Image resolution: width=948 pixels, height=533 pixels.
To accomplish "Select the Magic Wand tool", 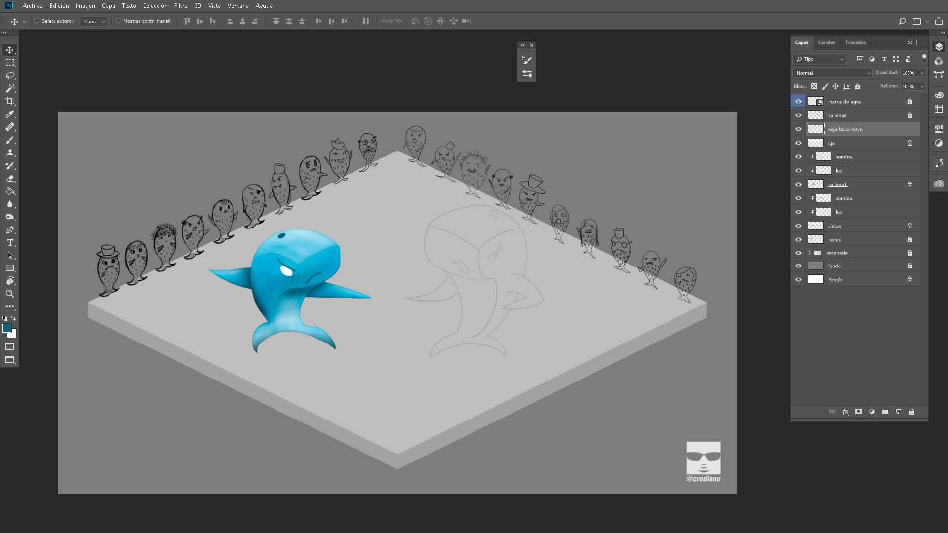I will pyautogui.click(x=10, y=88).
